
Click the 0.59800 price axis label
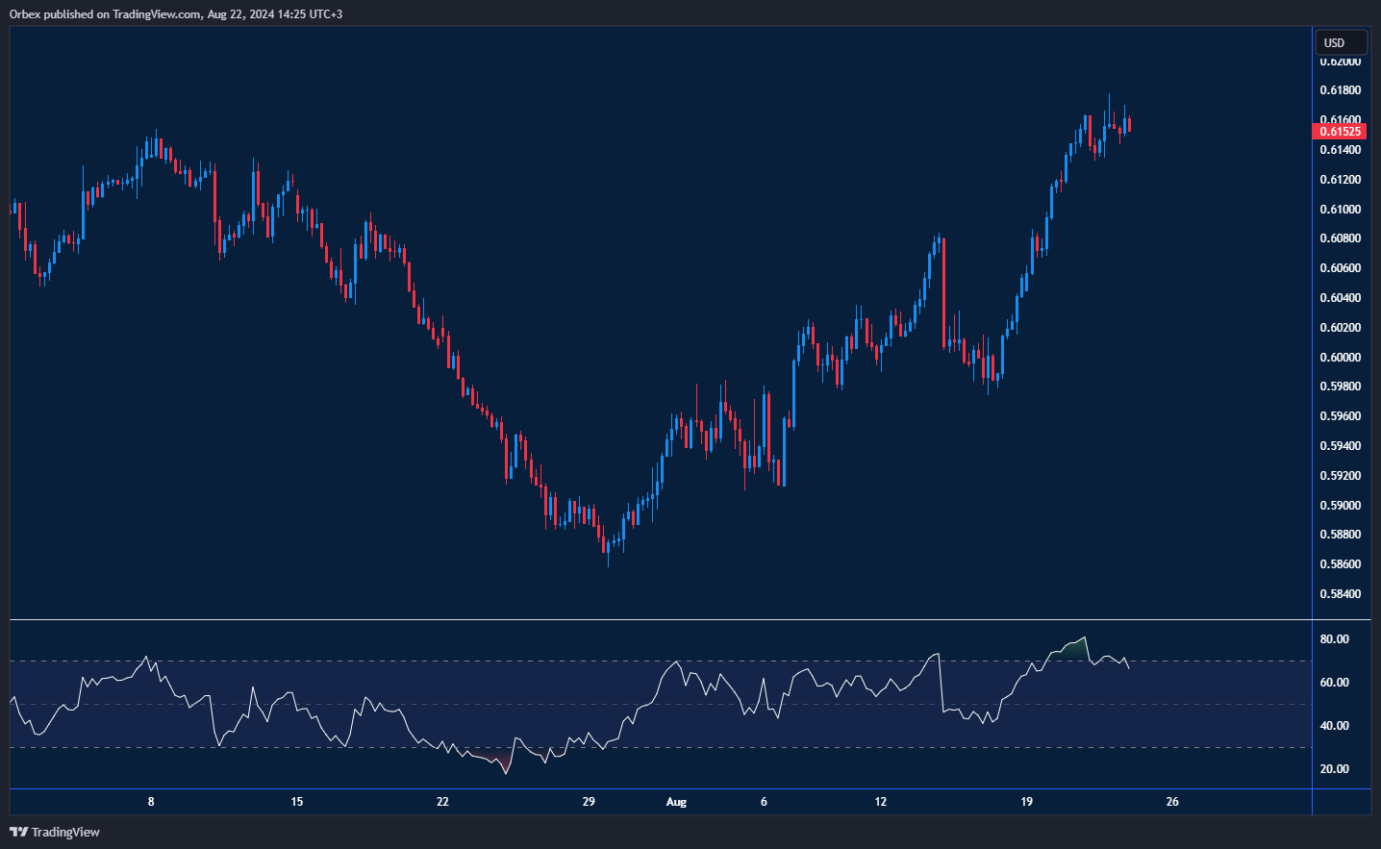1341,387
